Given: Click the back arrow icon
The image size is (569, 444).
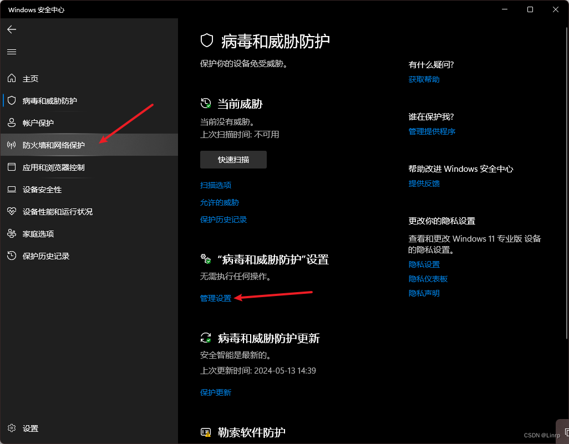Looking at the screenshot, I should pos(12,29).
